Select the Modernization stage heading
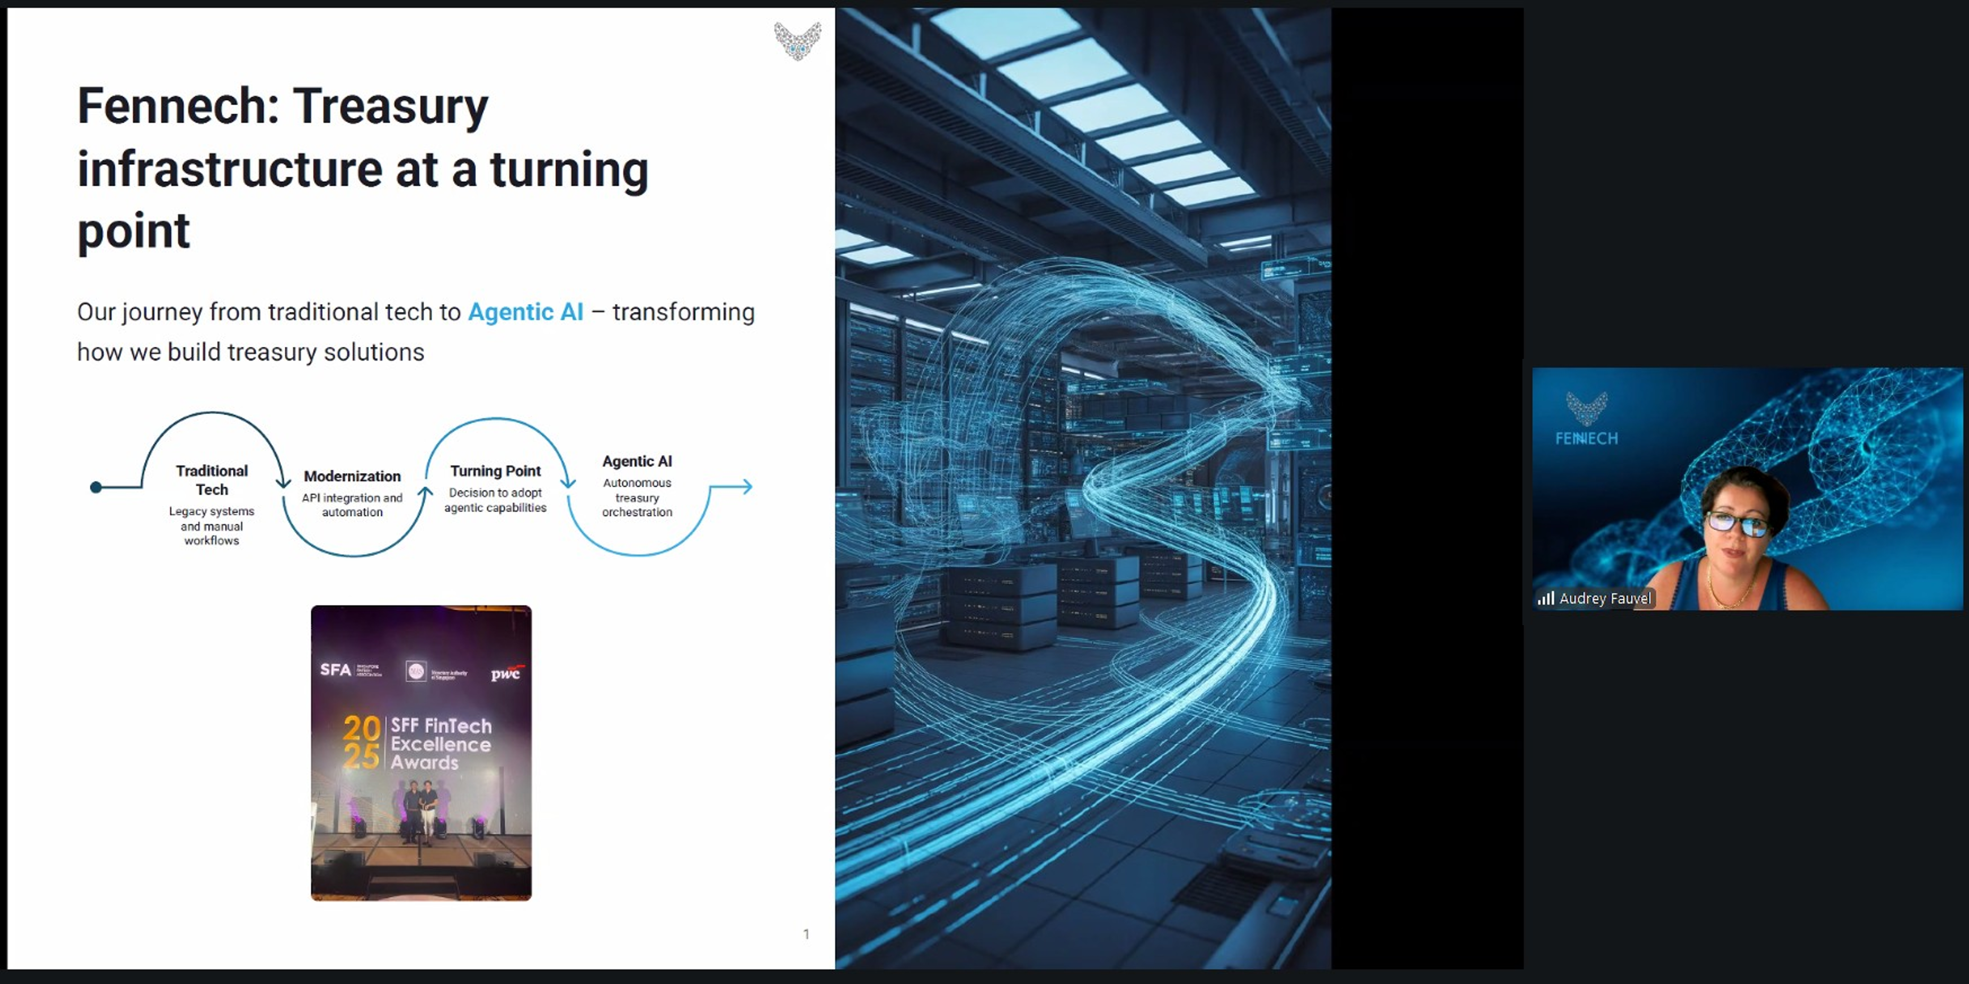The image size is (1969, 984). 352,476
